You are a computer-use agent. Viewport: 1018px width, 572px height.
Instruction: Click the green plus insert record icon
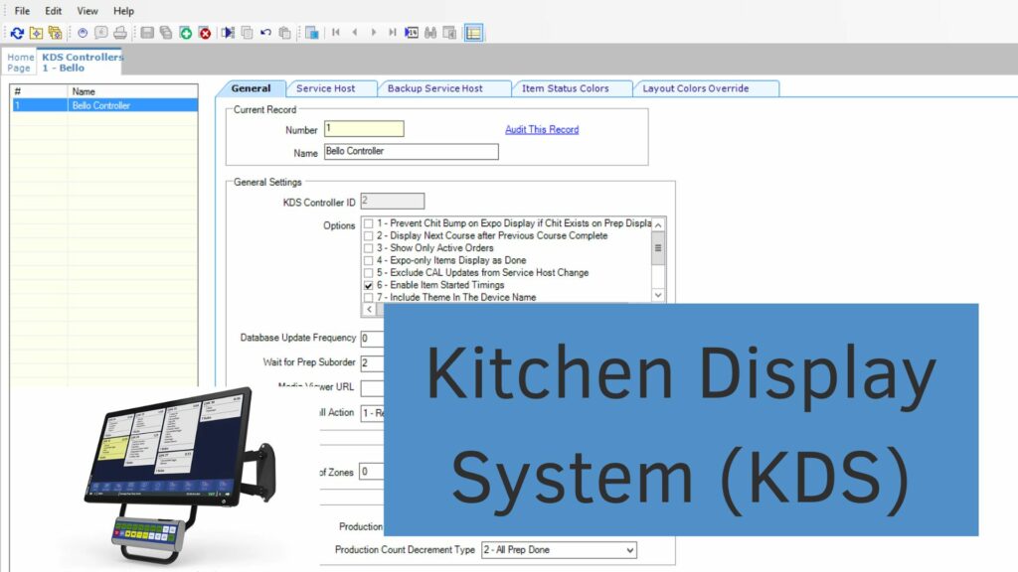pos(186,33)
